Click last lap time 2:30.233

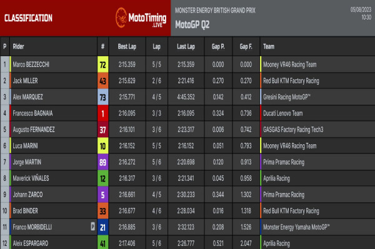click(x=186, y=195)
